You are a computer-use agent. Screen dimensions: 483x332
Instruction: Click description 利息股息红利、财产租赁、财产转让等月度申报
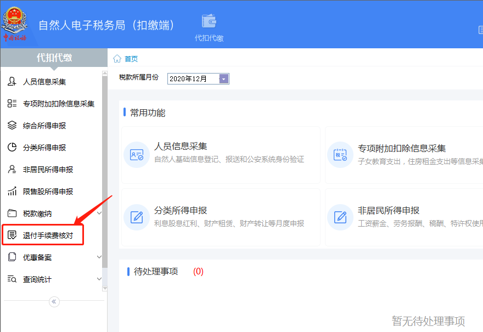[x=229, y=223]
